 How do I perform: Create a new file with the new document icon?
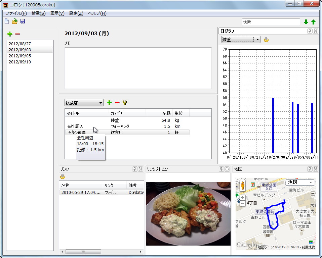[x=6, y=21]
